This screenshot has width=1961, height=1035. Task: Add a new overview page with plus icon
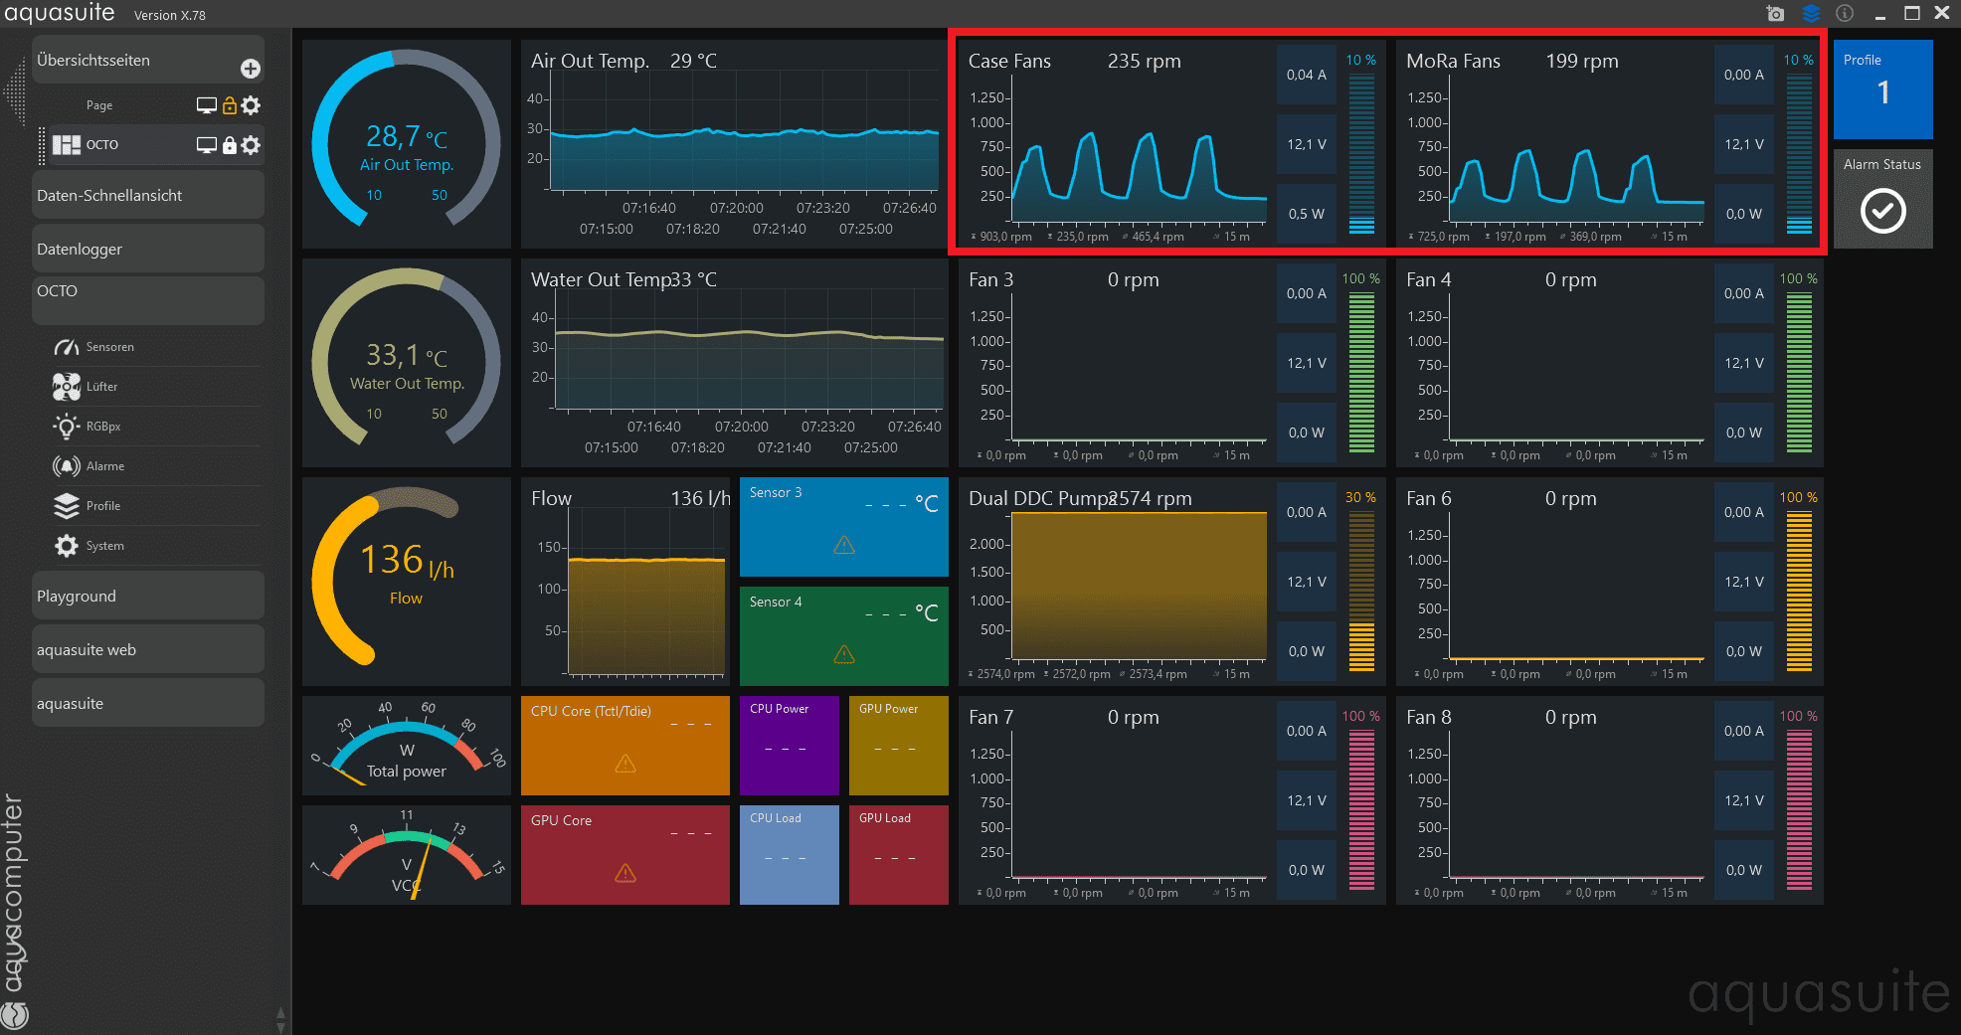pos(251,69)
